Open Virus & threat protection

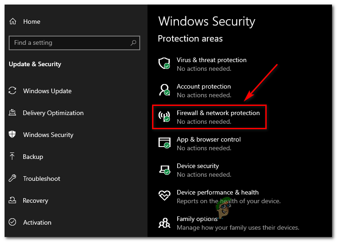(211, 60)
